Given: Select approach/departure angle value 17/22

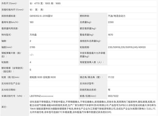Looking at the screenshot, I should [111, 77].
